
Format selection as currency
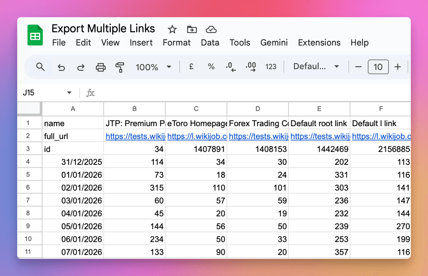[191, 67]
